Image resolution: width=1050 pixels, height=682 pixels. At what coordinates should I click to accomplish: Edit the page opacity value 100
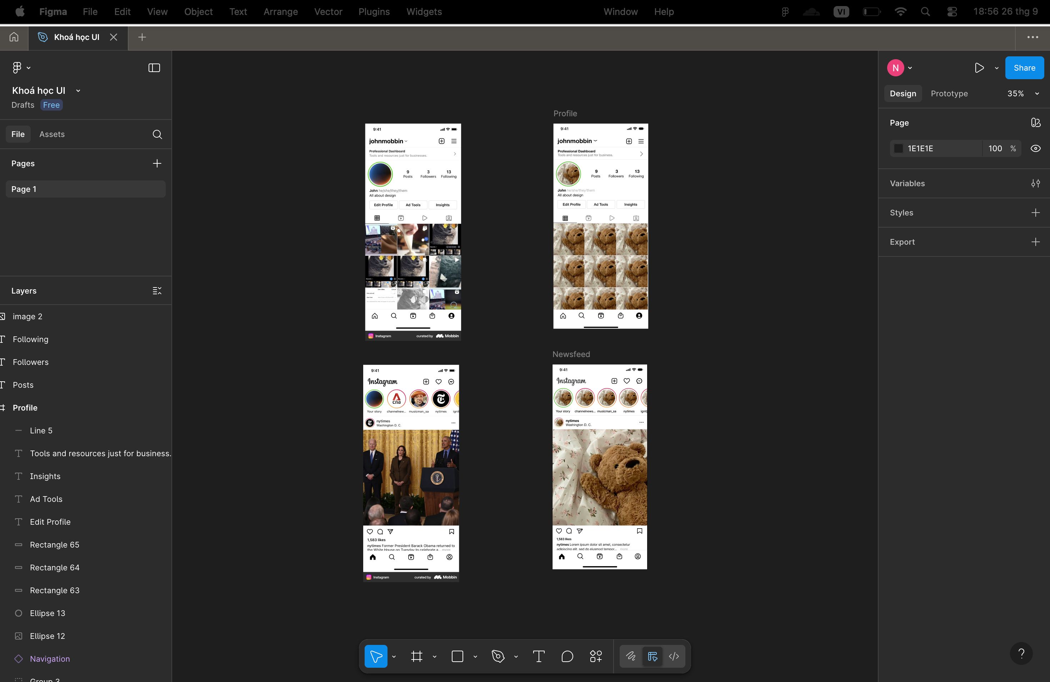(x=995, y=148)
